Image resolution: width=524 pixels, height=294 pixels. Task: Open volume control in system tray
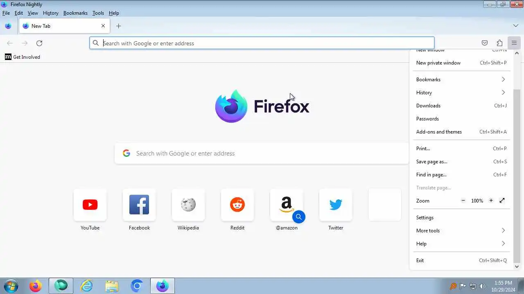(483, 286)
